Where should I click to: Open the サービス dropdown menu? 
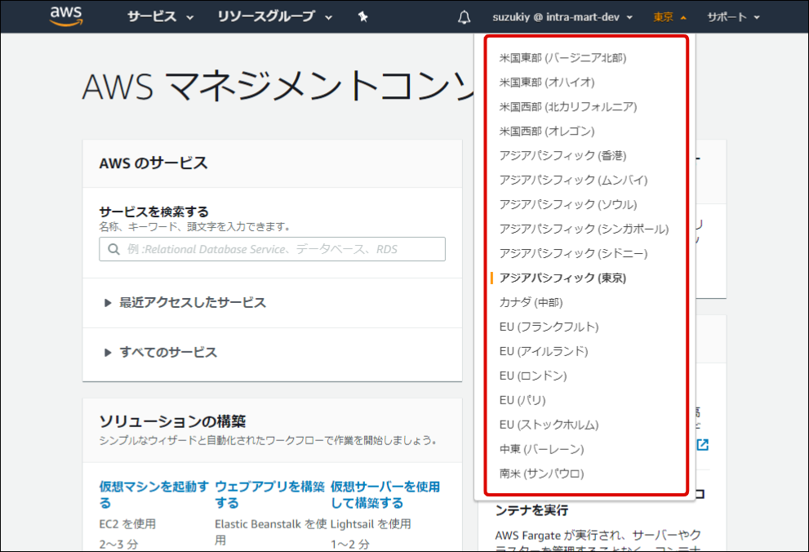pos(160,17)
